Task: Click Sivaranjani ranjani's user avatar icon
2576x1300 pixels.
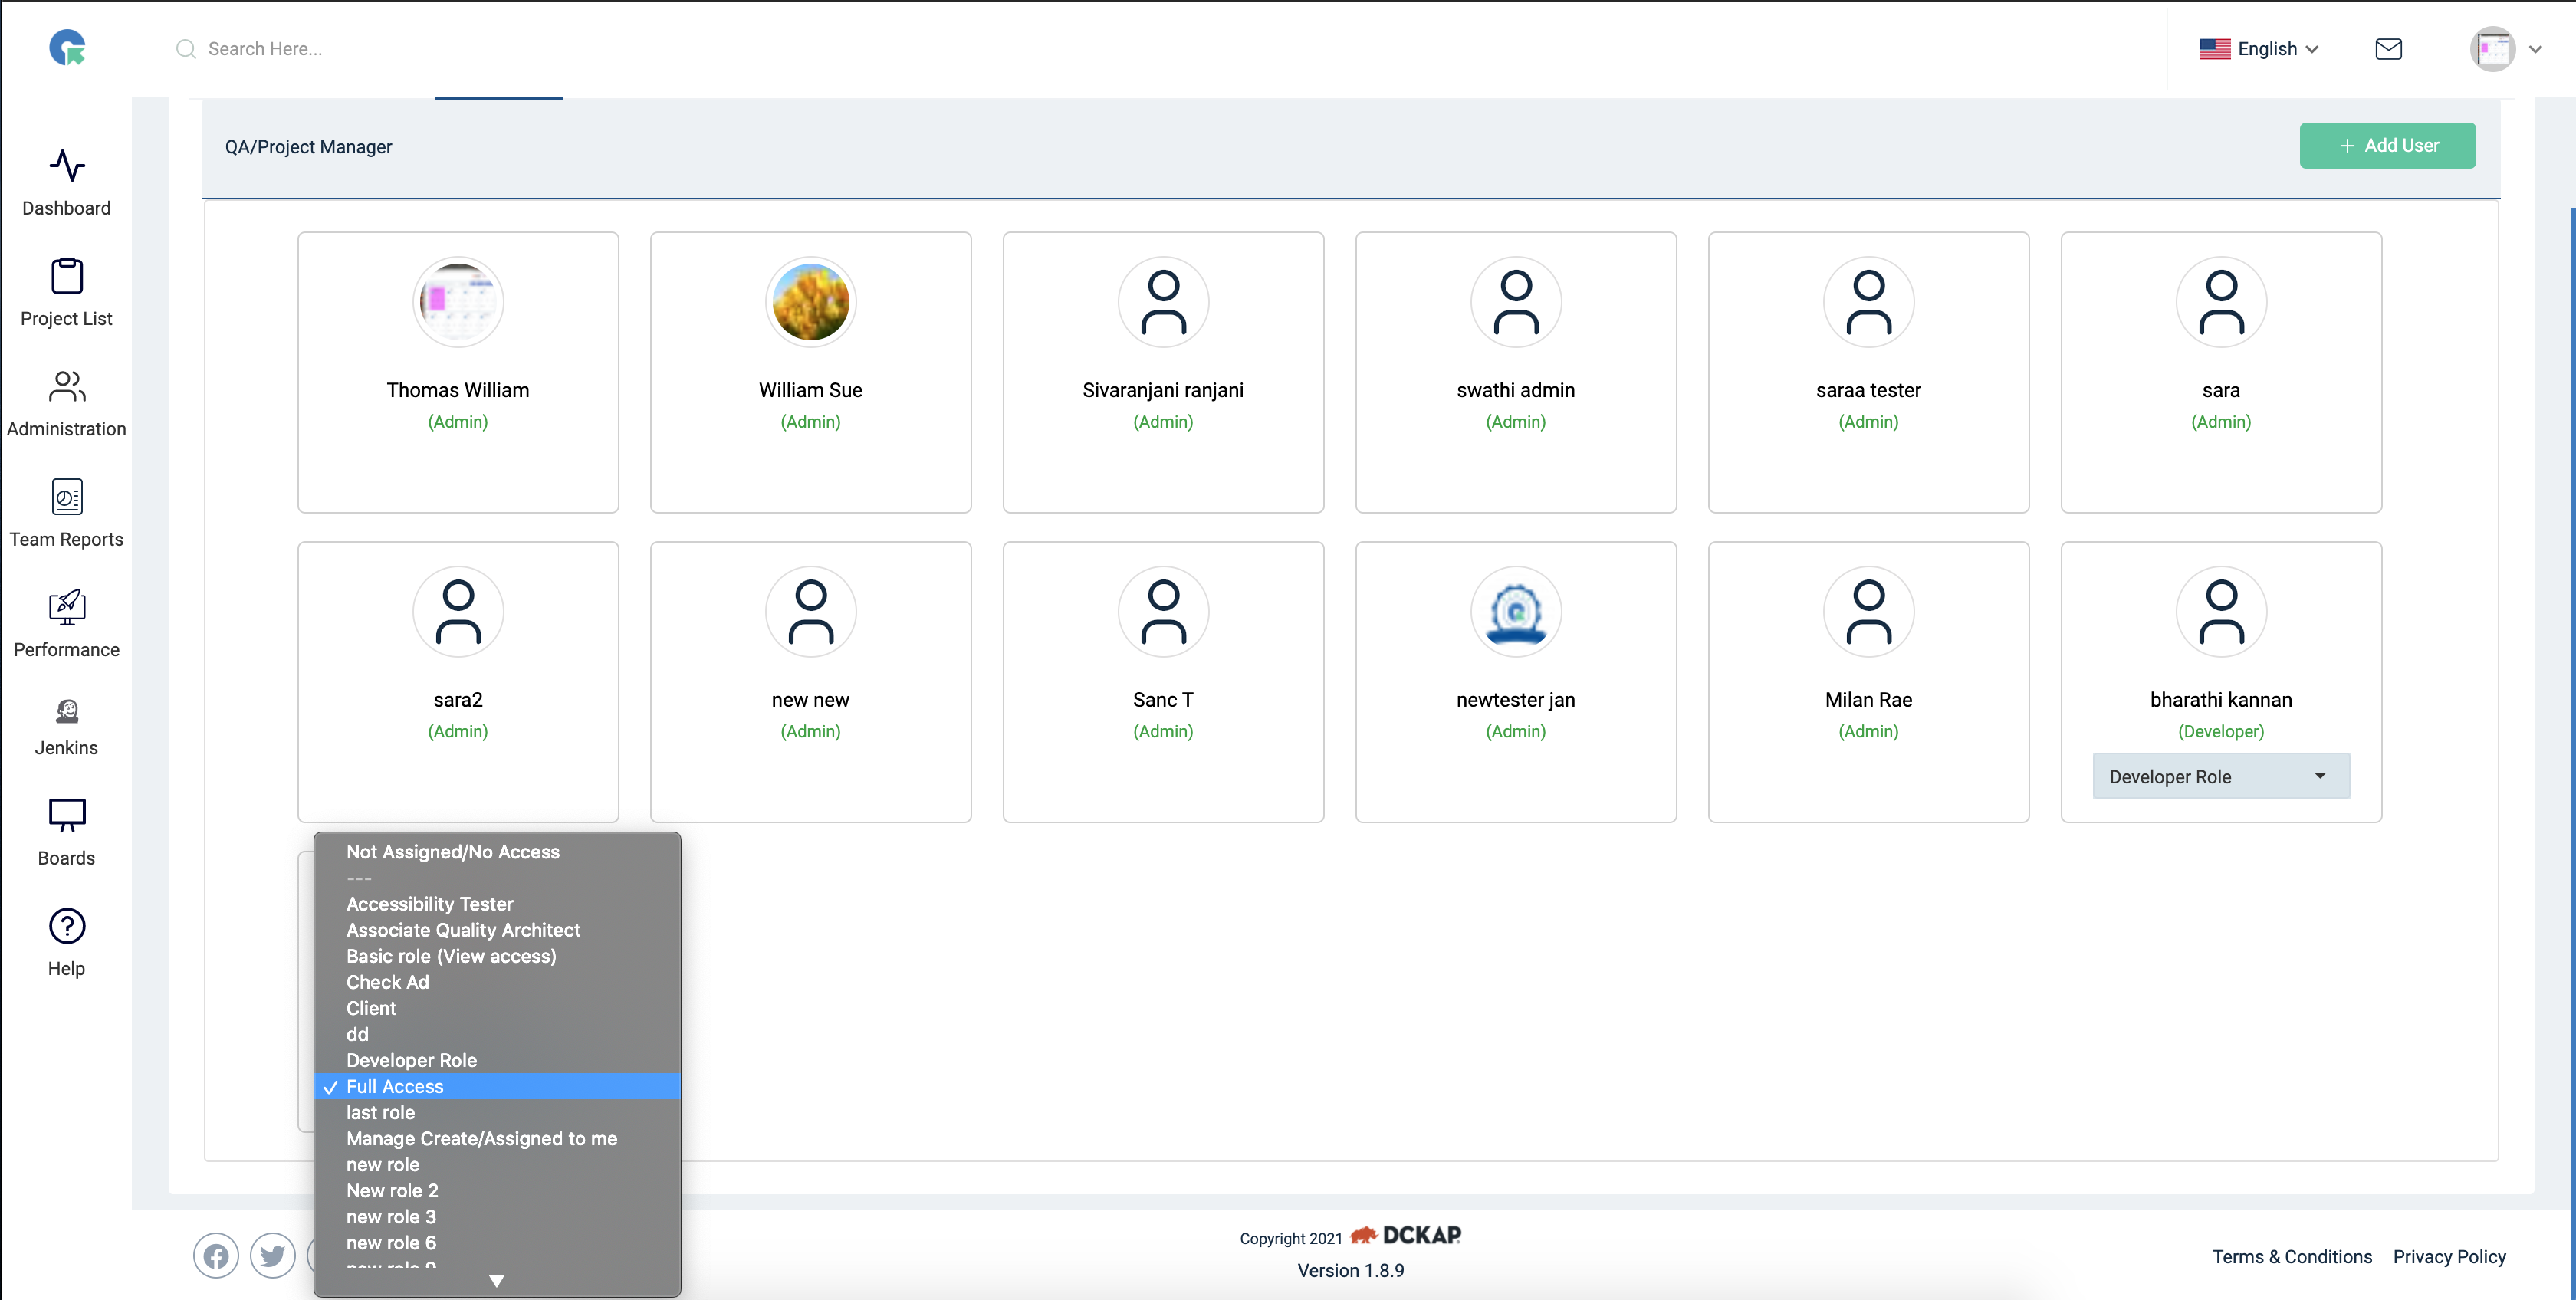Action: (x=1163, y=302)
